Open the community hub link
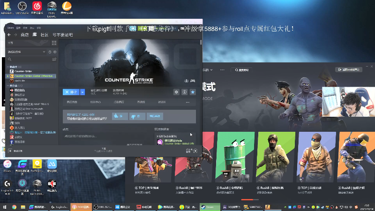Image resolution: width=375 pixels, height=211 pixels. pos(96,102)
